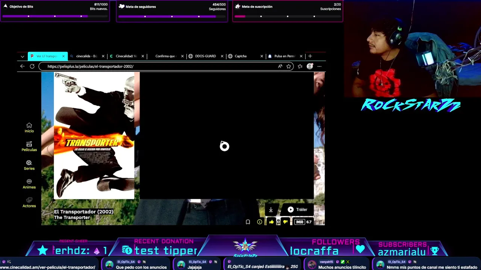Open a new browser tab
The height and width of the screenshot is (270, 481).
click(310, 56)
